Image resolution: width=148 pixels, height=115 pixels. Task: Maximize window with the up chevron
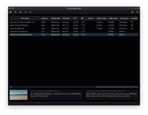point(135,8)
